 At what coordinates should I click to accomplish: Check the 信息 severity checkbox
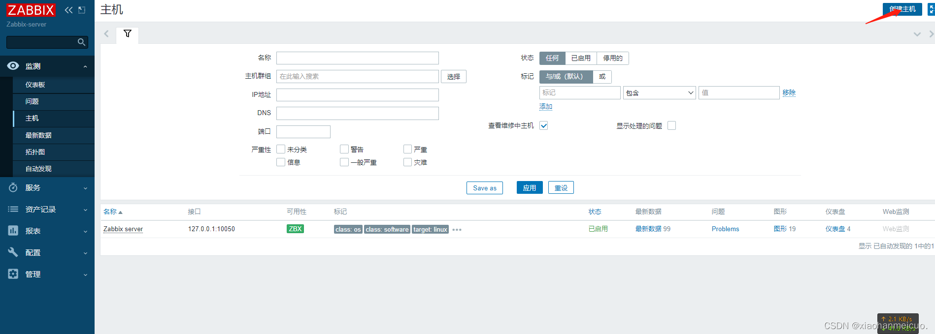281,162
